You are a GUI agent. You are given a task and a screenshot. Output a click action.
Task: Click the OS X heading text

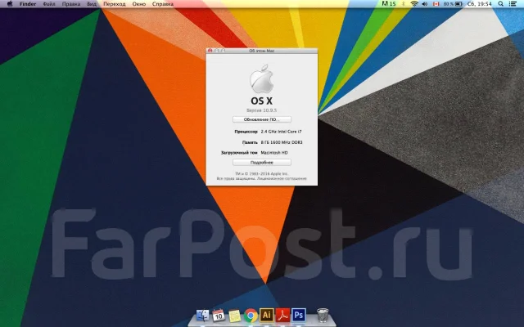pos(262,101)
